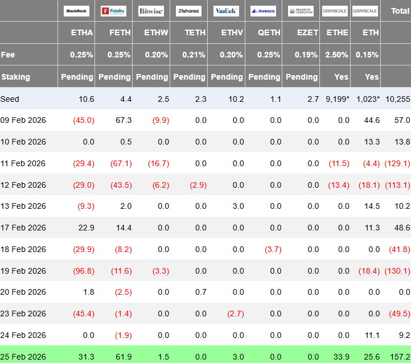This screenshot has height=363, width=411.
Task: Select the ETHE ticker header
Action: [338, 32]
